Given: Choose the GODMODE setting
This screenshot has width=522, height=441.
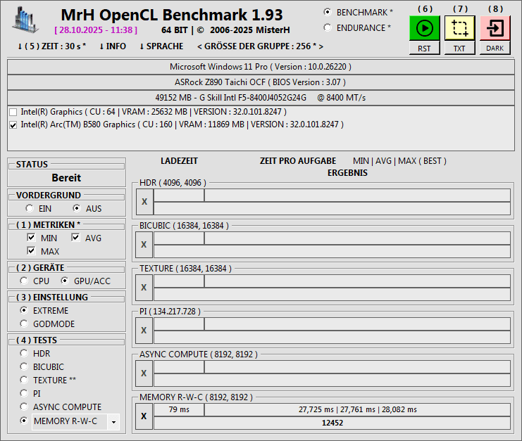Looking at the screenshot, I should (24, 324).
